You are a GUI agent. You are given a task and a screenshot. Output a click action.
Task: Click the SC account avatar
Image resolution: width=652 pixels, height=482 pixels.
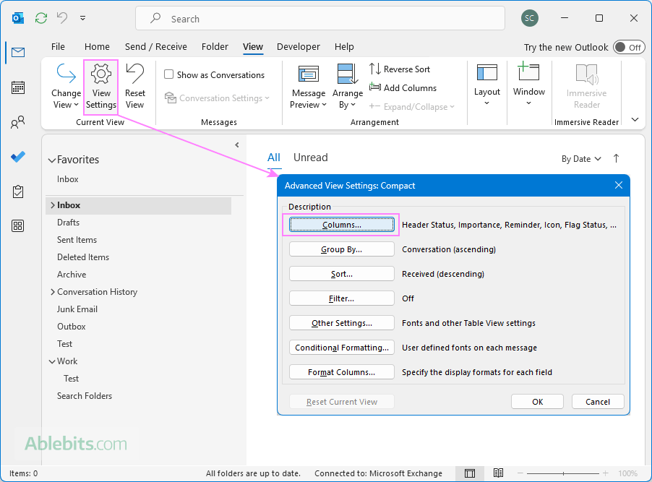529,18
